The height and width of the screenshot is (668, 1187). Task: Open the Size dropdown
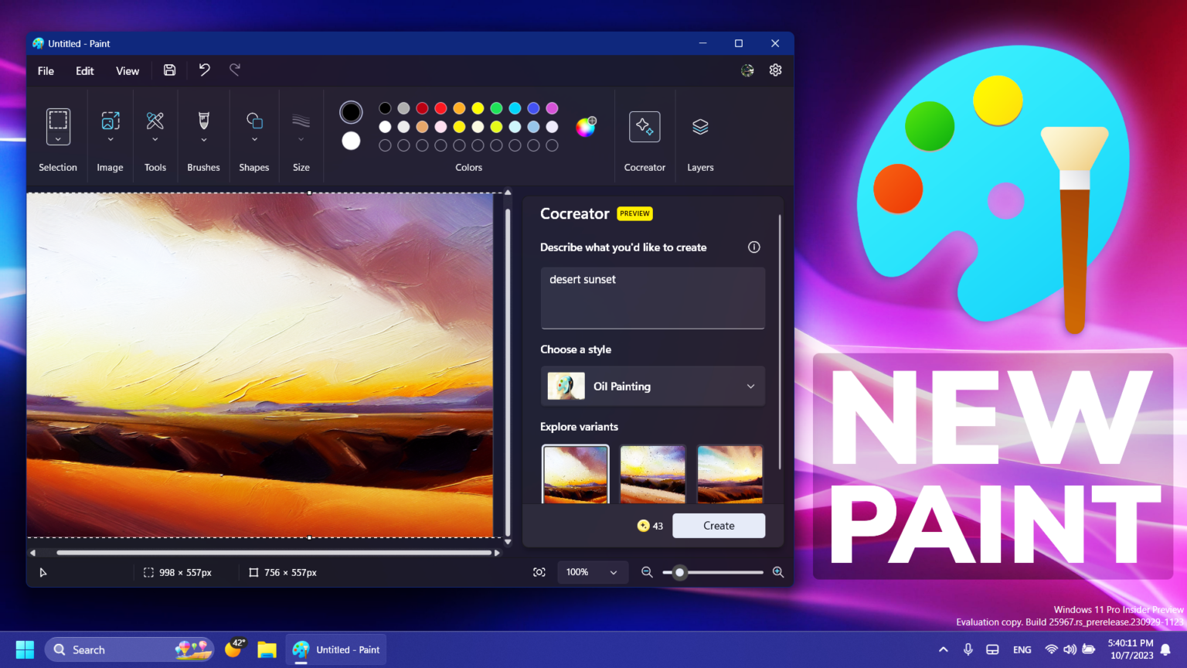tap(301, 141)
